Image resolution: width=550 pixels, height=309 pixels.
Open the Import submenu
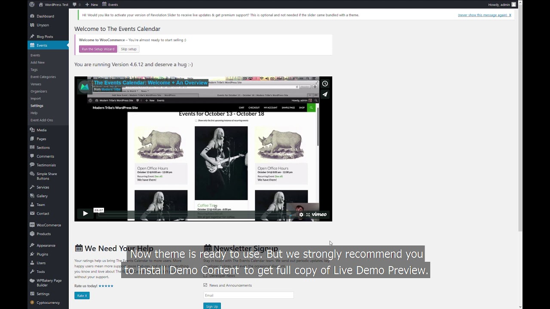coord(36,98)
